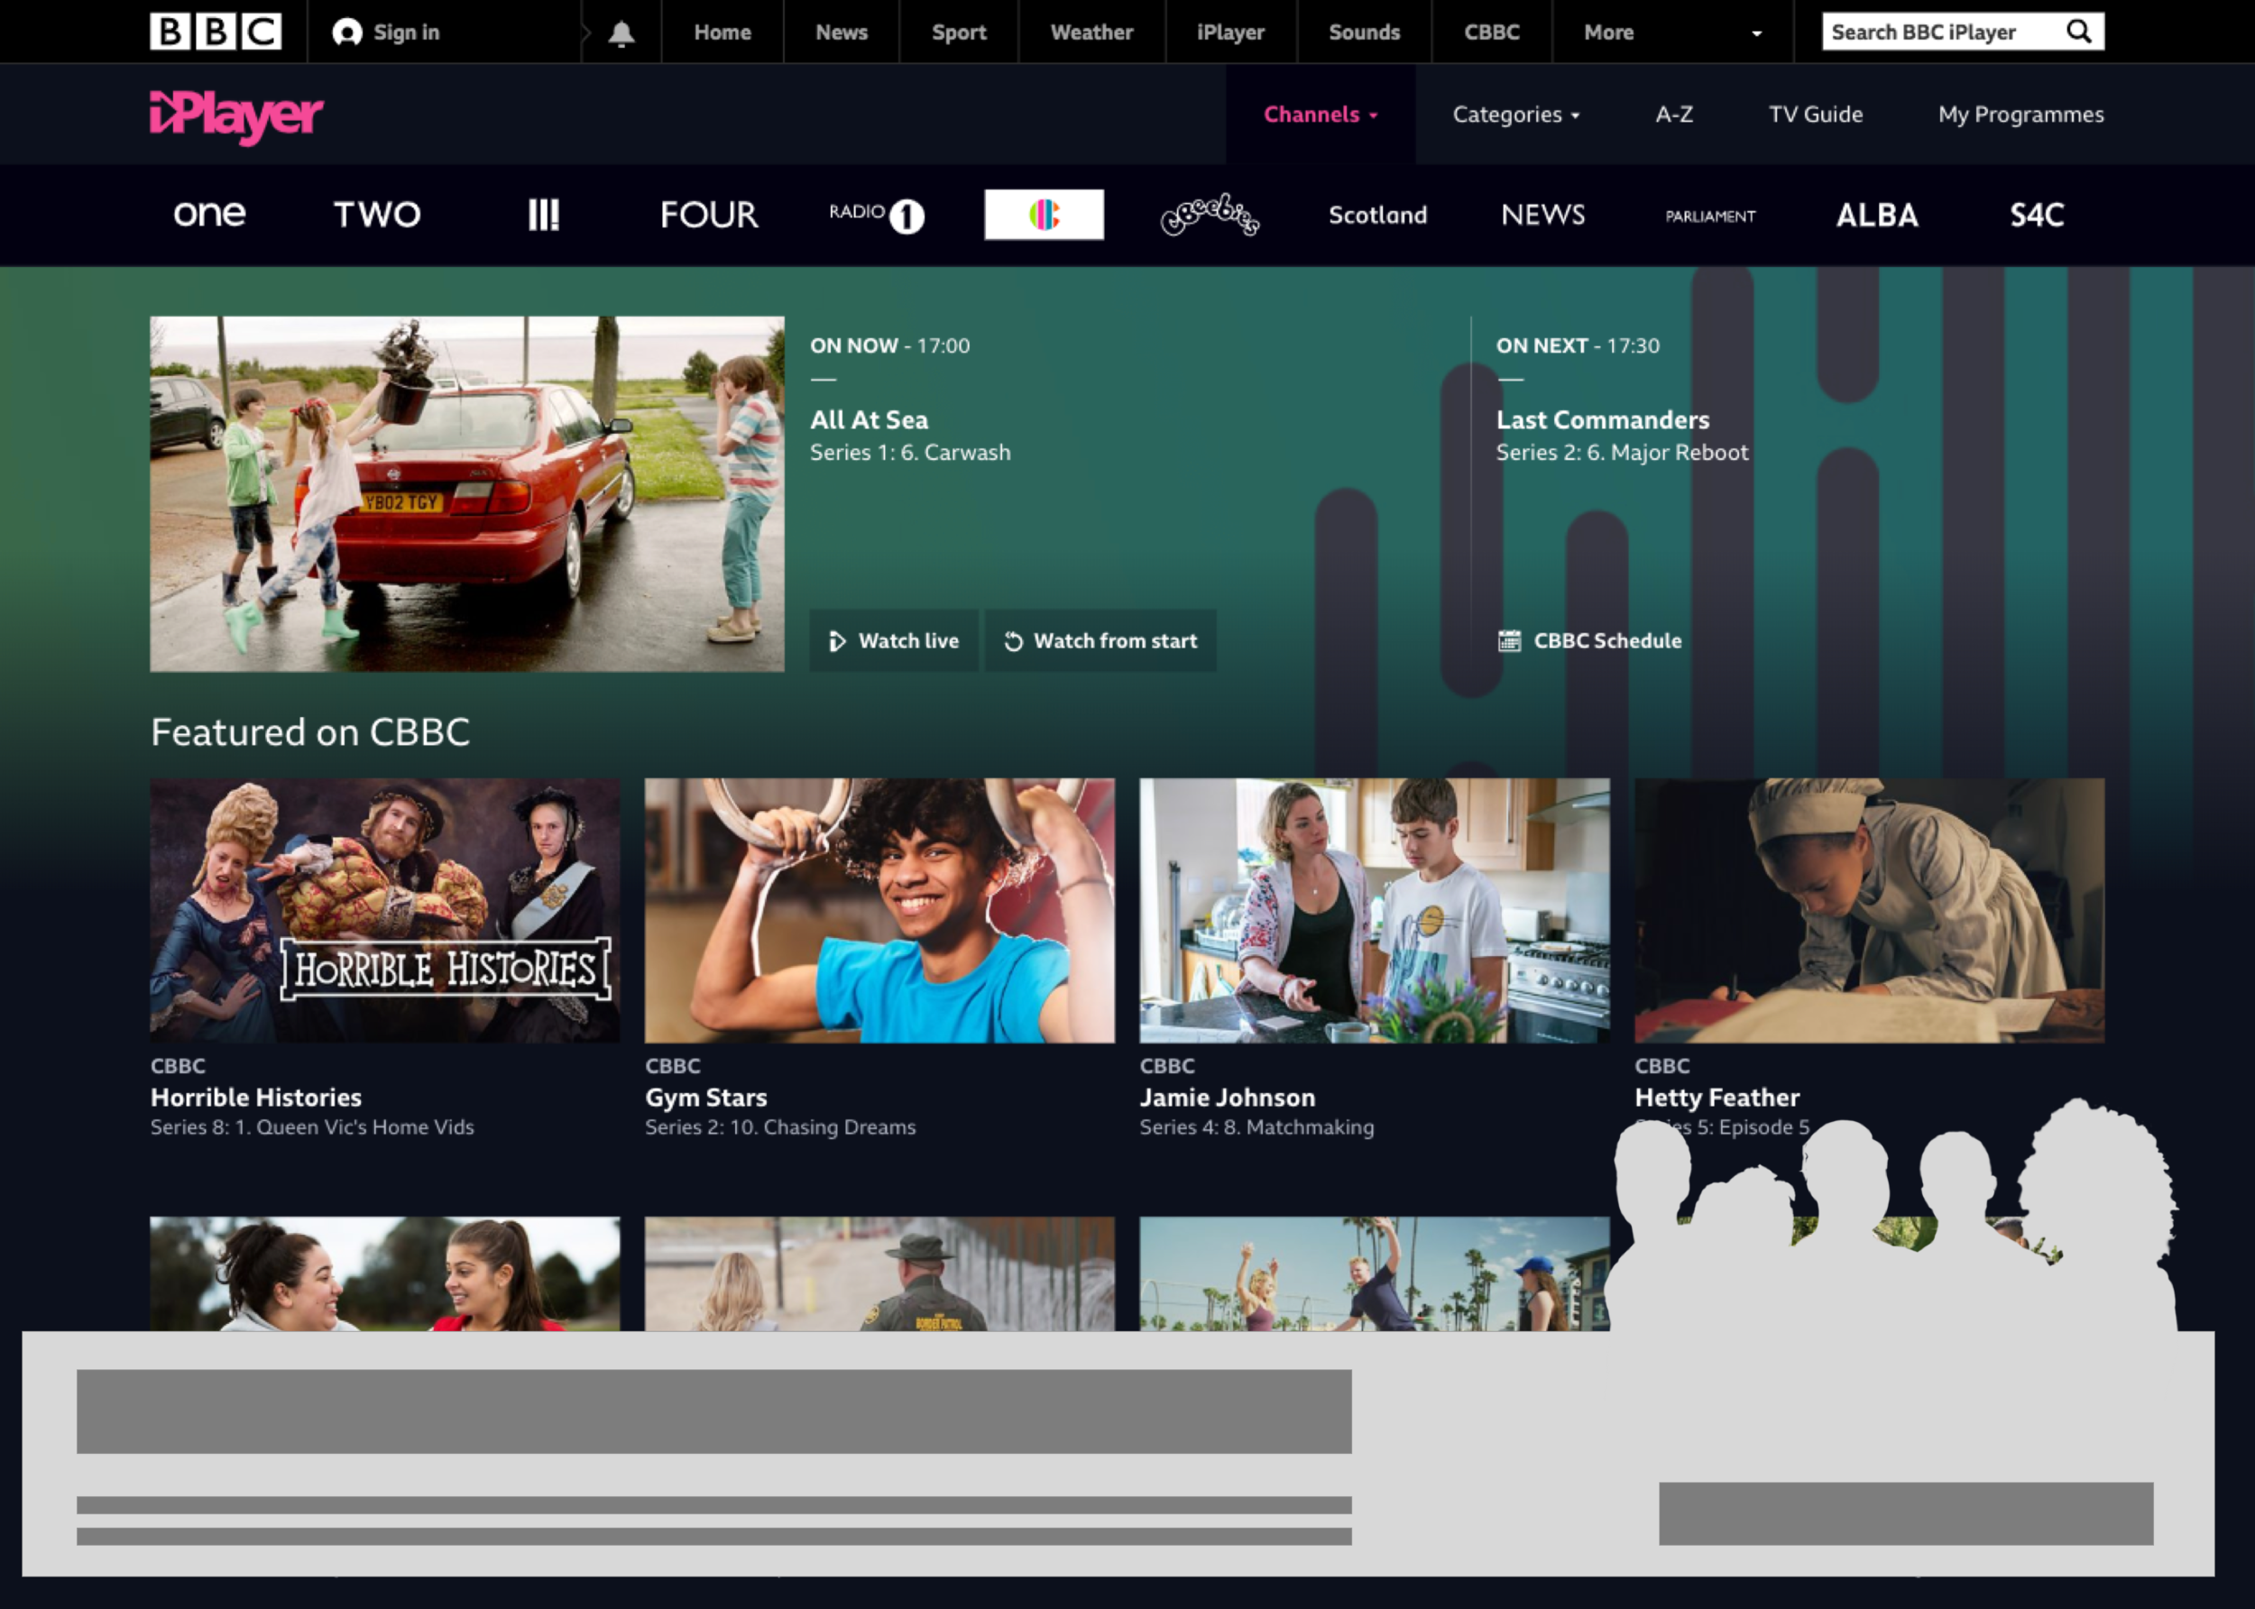This screenshot has height=1609, width=2255.
Task: Go to Sport in top bar
Action: coord(959,32)
